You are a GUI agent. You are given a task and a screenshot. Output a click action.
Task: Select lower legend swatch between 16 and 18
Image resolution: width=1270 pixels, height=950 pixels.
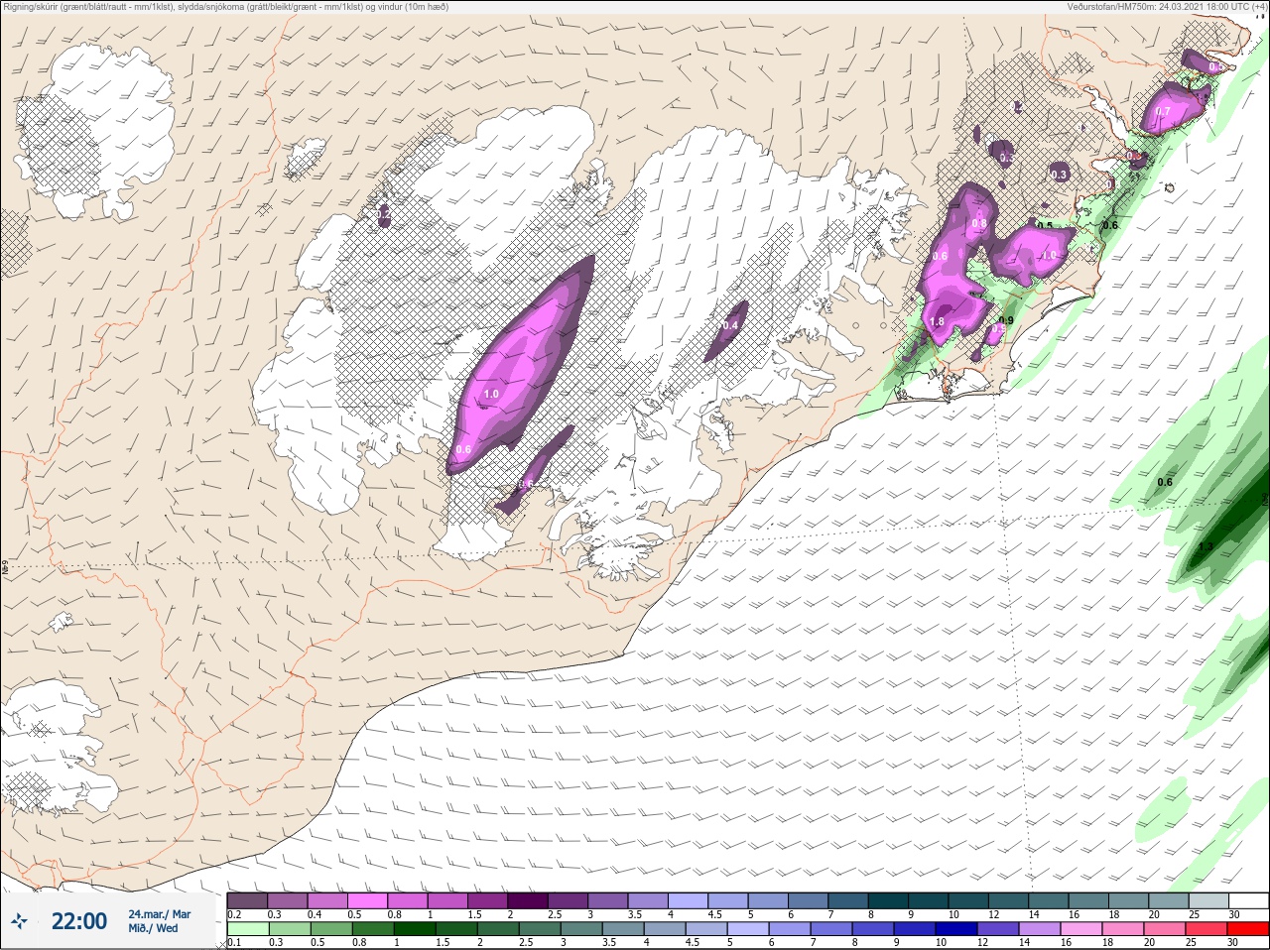pyautogui.click(x=1082, y=929)
